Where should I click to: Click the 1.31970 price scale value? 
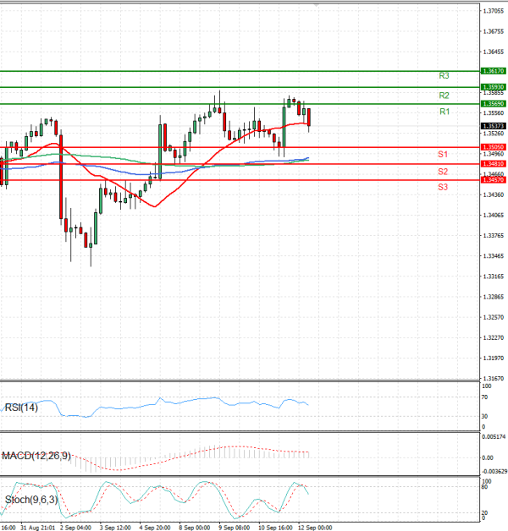tap(494, 358)
